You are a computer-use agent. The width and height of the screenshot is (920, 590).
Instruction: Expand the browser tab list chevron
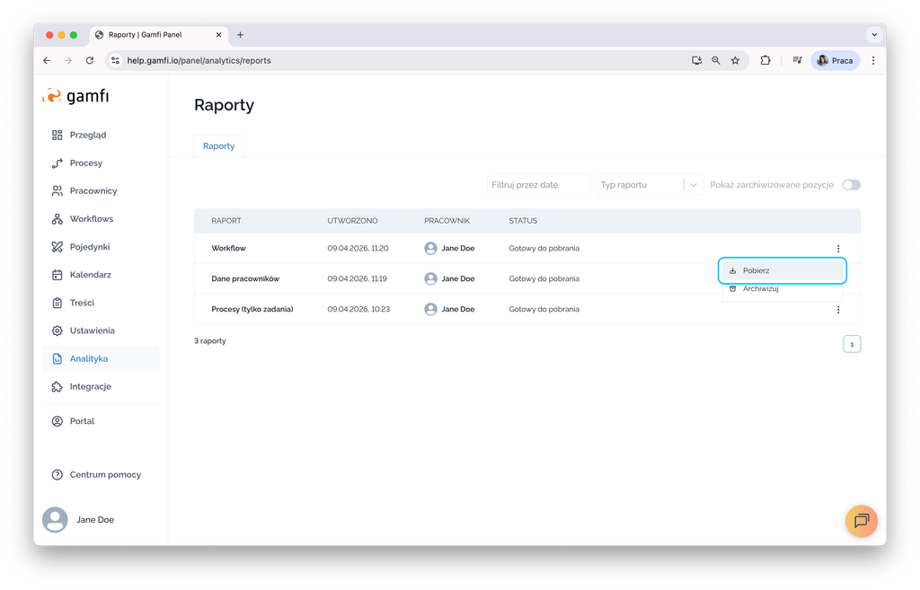pyautogui.click(x=873, y=35)
